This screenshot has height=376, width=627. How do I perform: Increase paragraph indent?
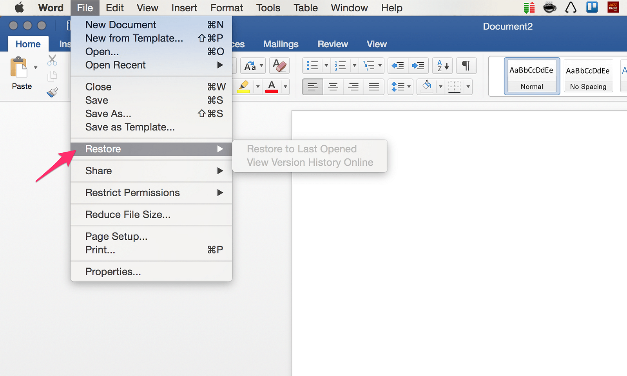(418, 65)
